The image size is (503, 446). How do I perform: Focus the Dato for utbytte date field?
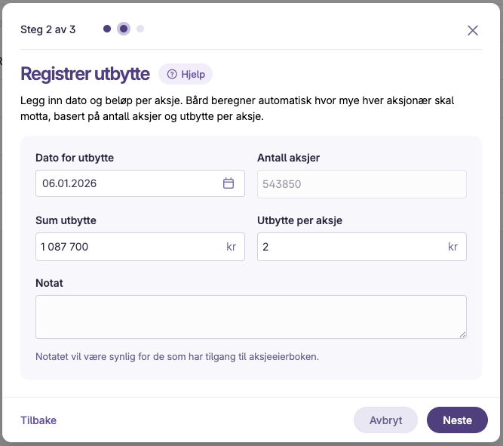pyautogui.click(x=140, y=183)
